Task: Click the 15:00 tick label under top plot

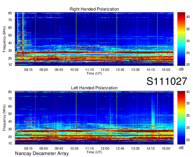Action: (166, 70)
